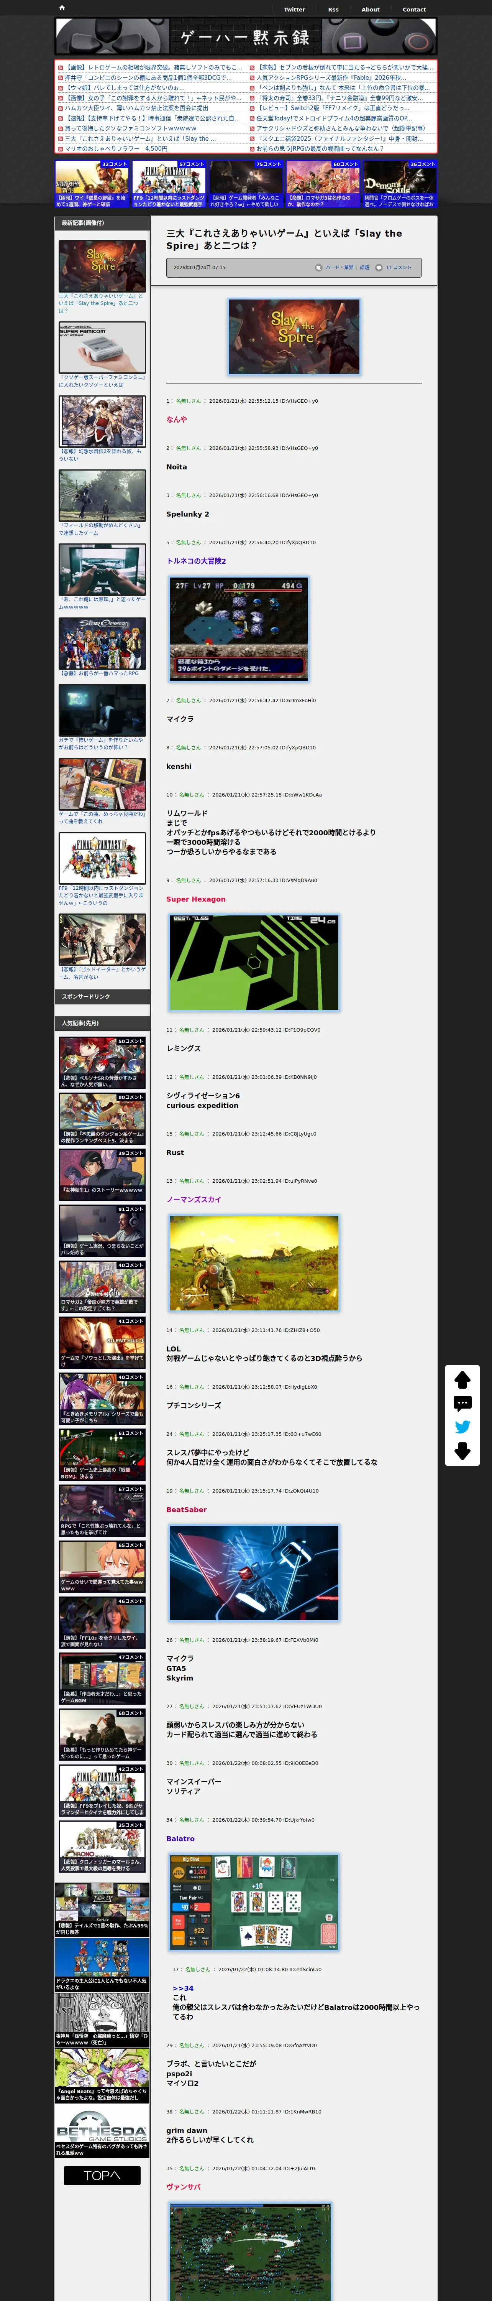
Task: Open About page in top navigation
Action: 371,10
